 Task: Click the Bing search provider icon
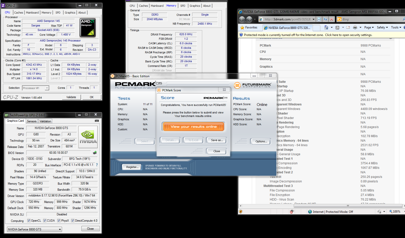[339, 19]
